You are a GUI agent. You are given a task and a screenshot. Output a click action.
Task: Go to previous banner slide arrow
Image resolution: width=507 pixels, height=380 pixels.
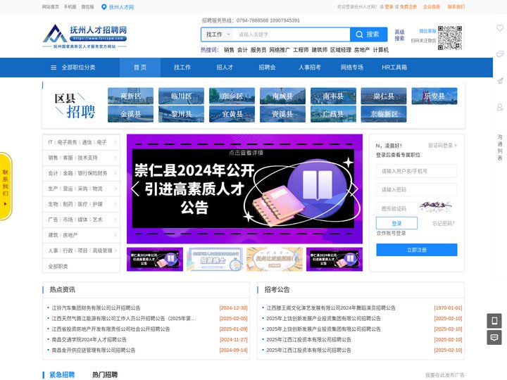pyautogui.click(x=135, y=189)
